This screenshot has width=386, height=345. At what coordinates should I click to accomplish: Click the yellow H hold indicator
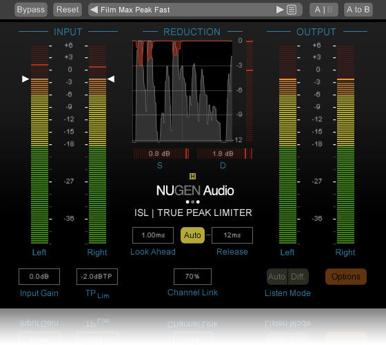point(192,176)
